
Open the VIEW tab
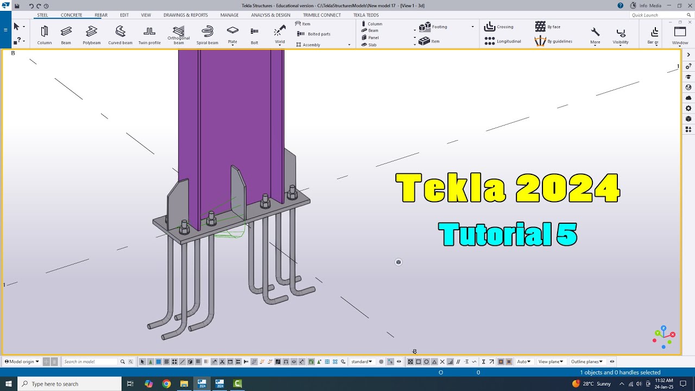tap(146, 15)
